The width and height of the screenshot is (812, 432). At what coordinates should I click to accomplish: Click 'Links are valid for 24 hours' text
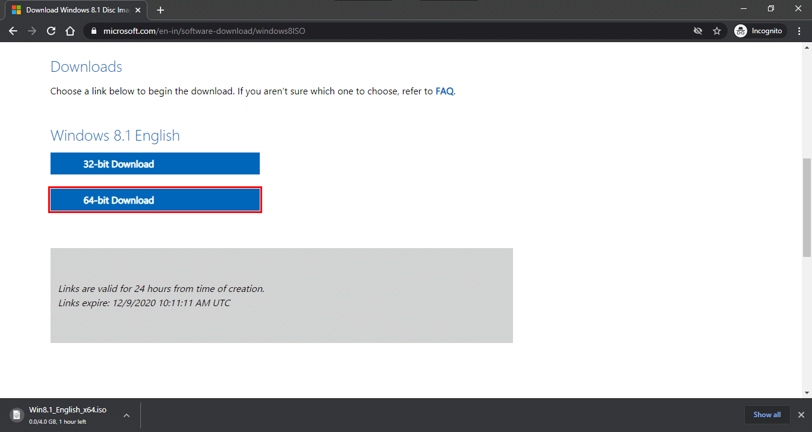click(161, 289)
